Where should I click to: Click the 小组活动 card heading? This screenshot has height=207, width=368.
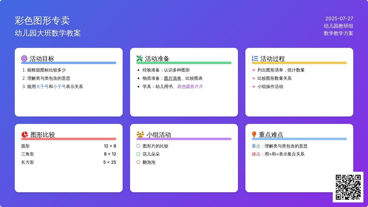(159, 135)
